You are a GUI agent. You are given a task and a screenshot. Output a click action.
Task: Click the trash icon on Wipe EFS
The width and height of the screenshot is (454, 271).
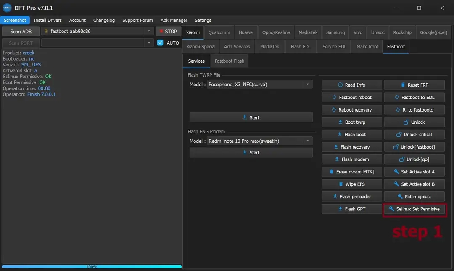341,184
